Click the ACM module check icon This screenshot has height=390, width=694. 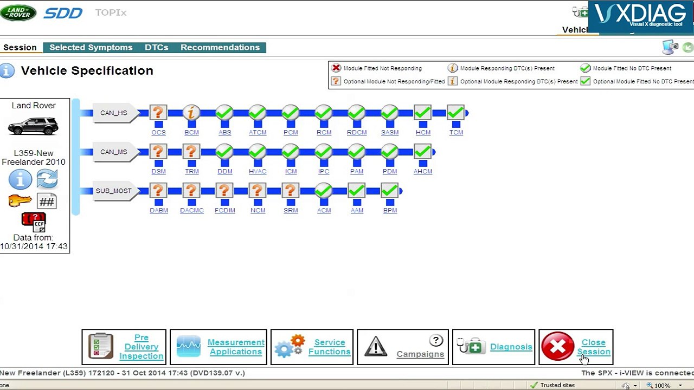pyautogui.click(x=324, y=191)
